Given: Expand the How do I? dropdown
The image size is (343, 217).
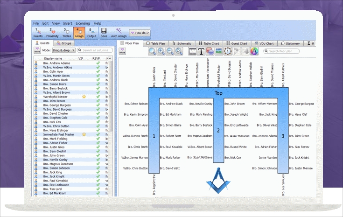Looking at the screenshot, I should [140, 33].
